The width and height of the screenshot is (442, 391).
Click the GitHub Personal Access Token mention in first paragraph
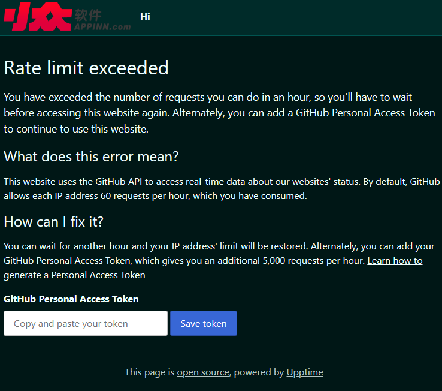coord(365,113)
